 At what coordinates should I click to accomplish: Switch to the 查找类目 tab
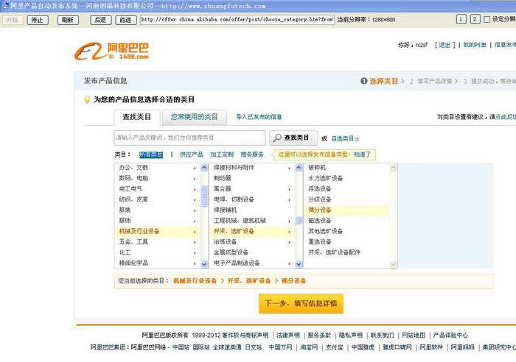pyautogui.click(x=137, y=117)
